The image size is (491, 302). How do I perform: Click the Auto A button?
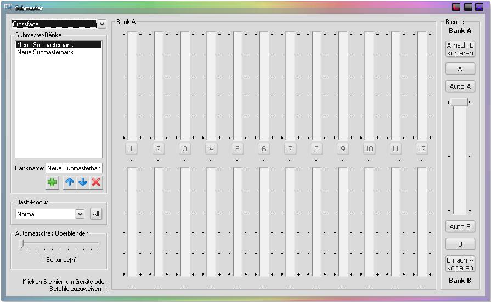click(460, 87)
